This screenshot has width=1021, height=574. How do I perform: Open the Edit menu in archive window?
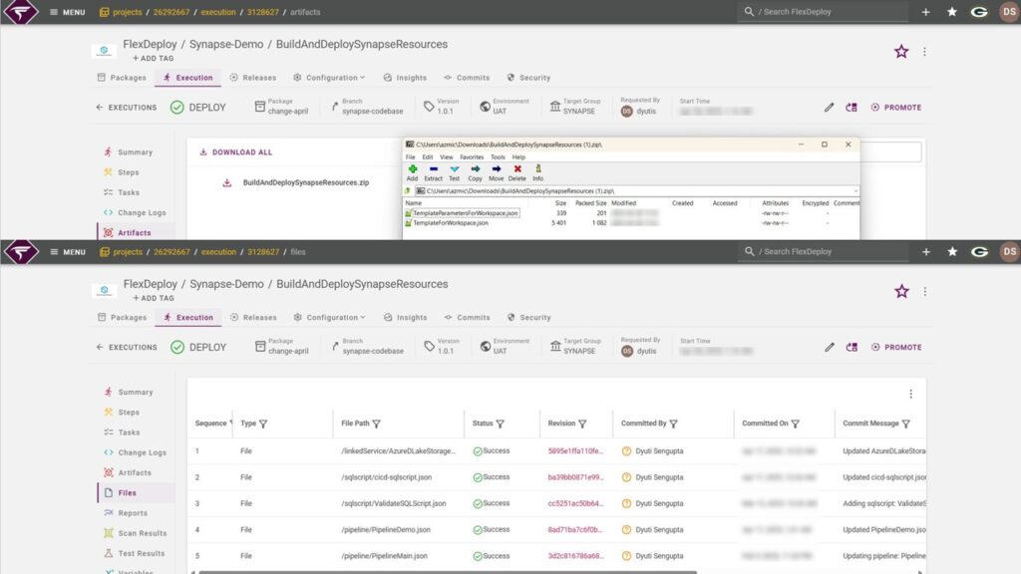coord(427,157)
